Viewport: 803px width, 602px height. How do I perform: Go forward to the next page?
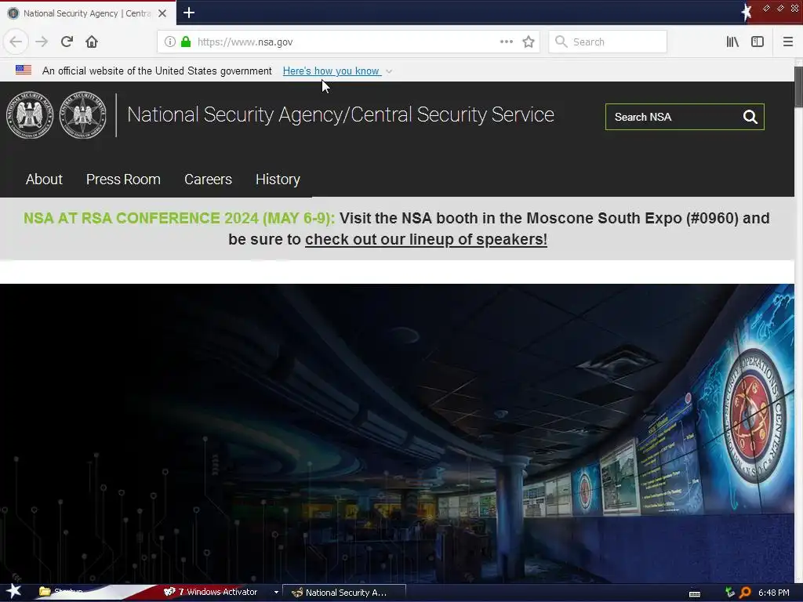tap(42, 42)
